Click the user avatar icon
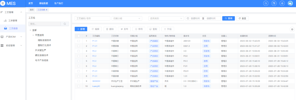This screenshot has height=100, width=296. (x=290, y=3)
